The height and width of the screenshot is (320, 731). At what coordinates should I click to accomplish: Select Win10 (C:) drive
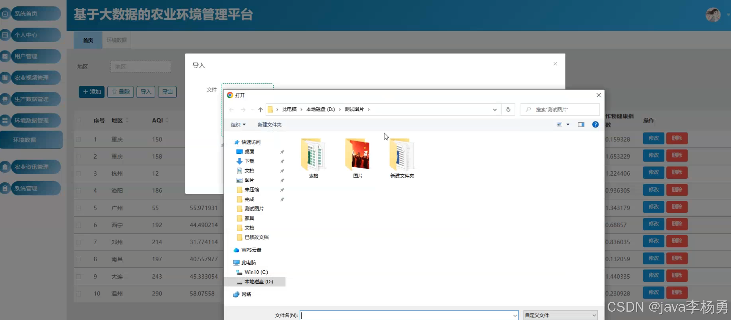256,272
